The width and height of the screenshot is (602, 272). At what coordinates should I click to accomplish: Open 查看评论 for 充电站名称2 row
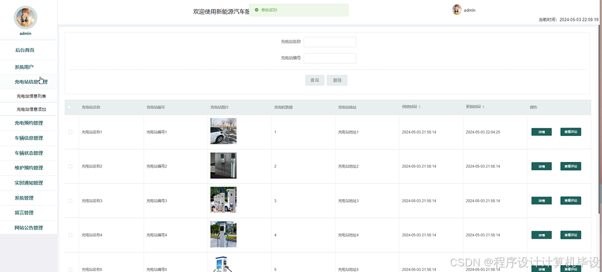(x=570, y=166)
